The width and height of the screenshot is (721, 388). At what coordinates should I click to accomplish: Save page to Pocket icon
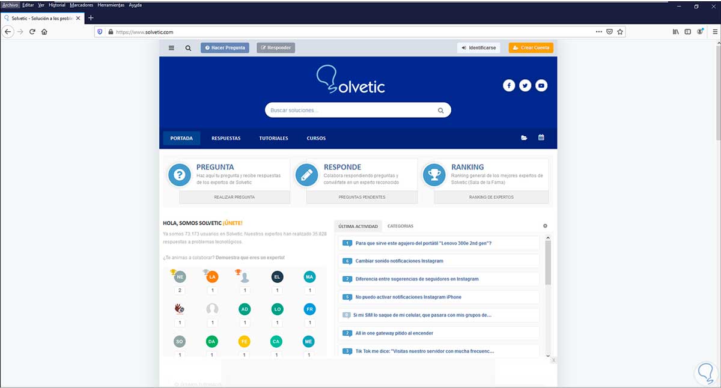tap(609, 32)
